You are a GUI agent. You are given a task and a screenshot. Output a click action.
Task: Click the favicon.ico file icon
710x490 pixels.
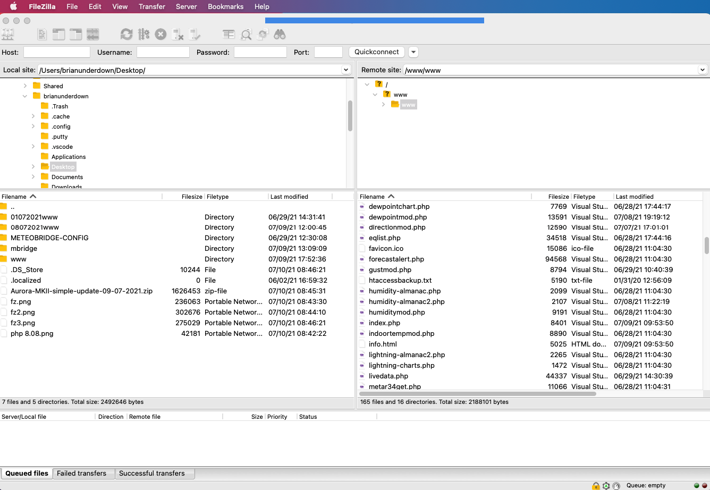pos(362,248)
